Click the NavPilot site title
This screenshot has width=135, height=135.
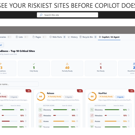(x=103, y=93)
